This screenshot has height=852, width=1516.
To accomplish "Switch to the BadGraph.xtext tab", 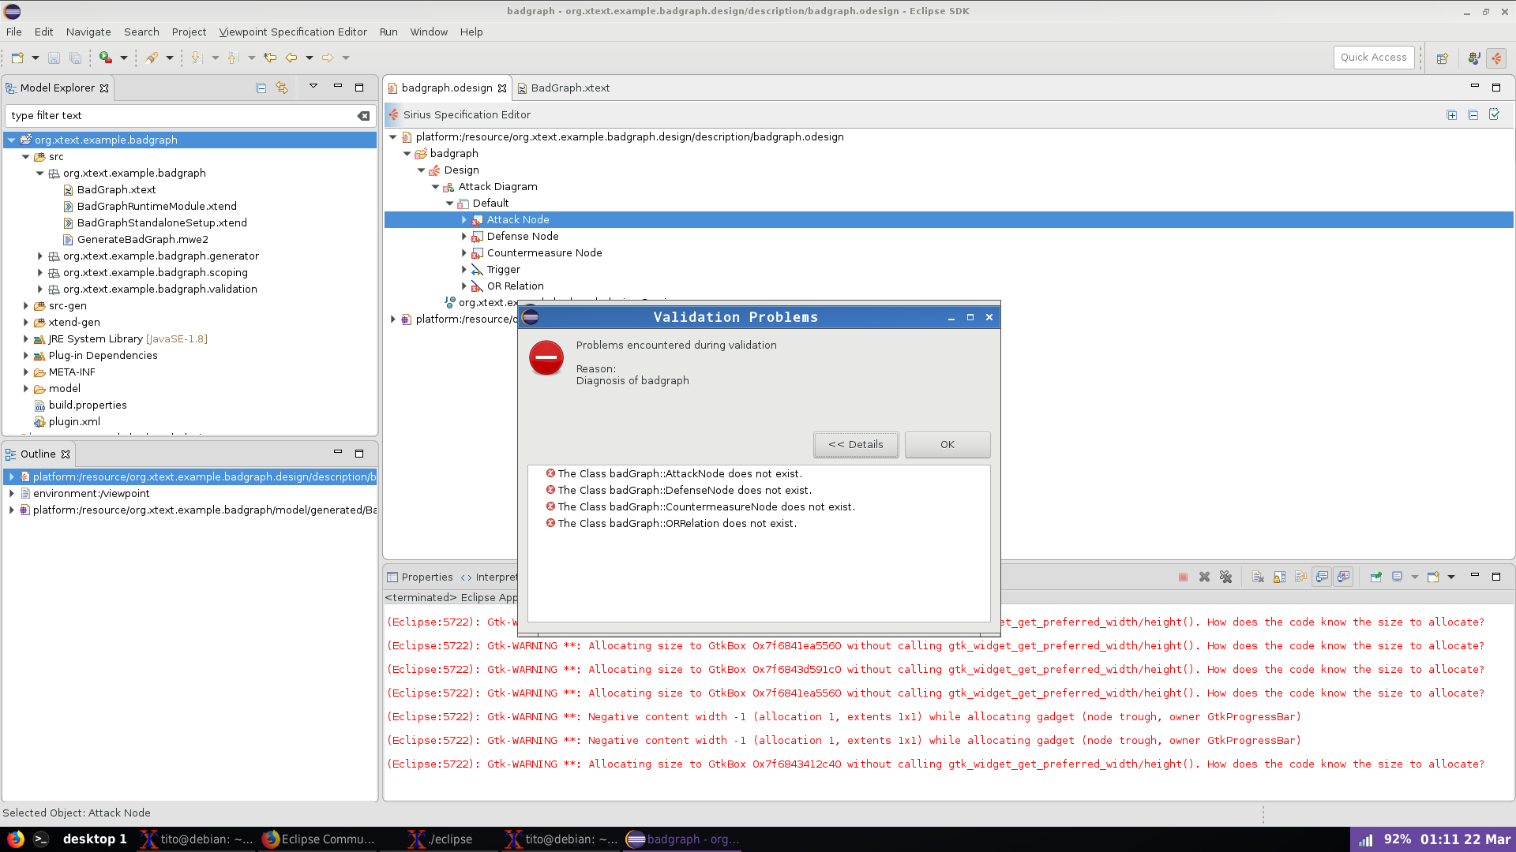I will coord(569,88).
